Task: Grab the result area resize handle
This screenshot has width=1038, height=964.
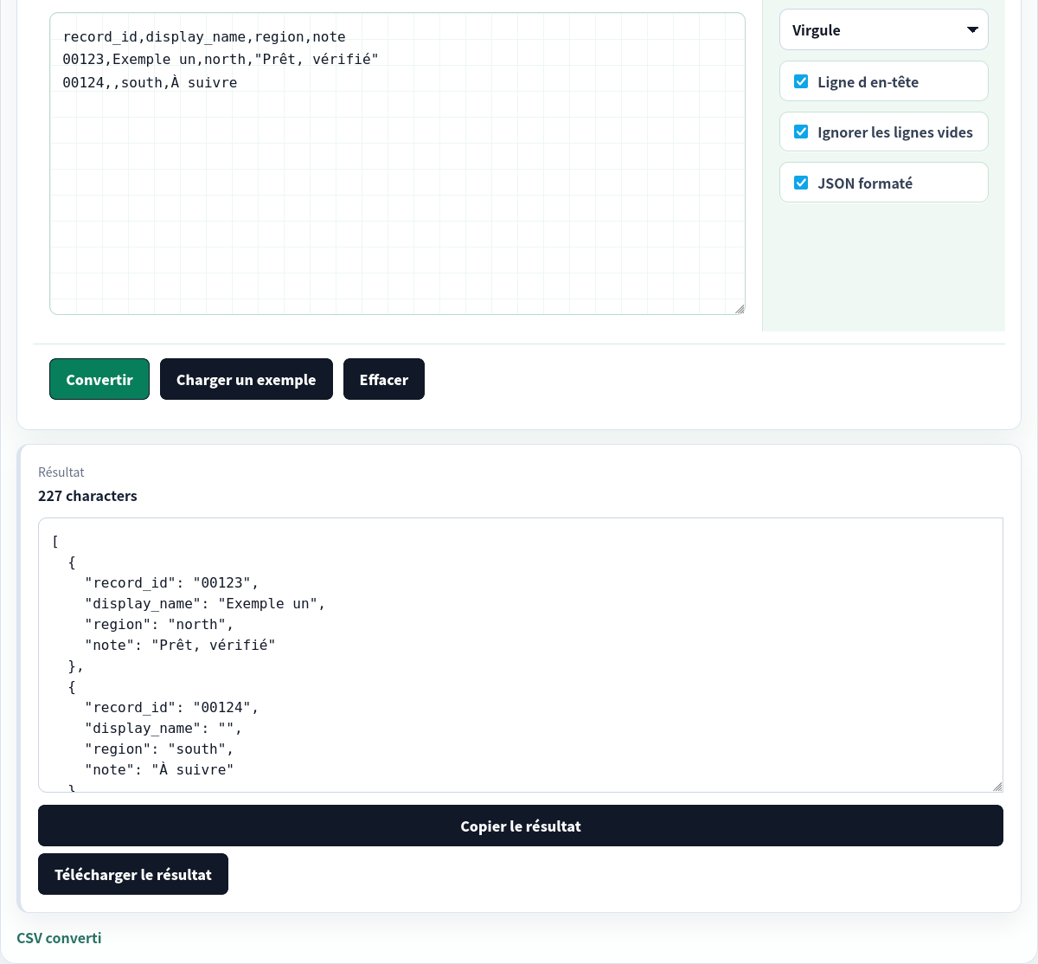Action: (997, 787)
